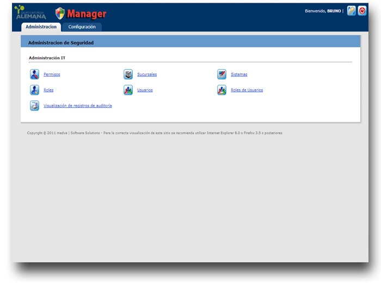The width and height of the screenshot is (381, 283).
Task: Select the Administracion tab
Action: point(41,27)
